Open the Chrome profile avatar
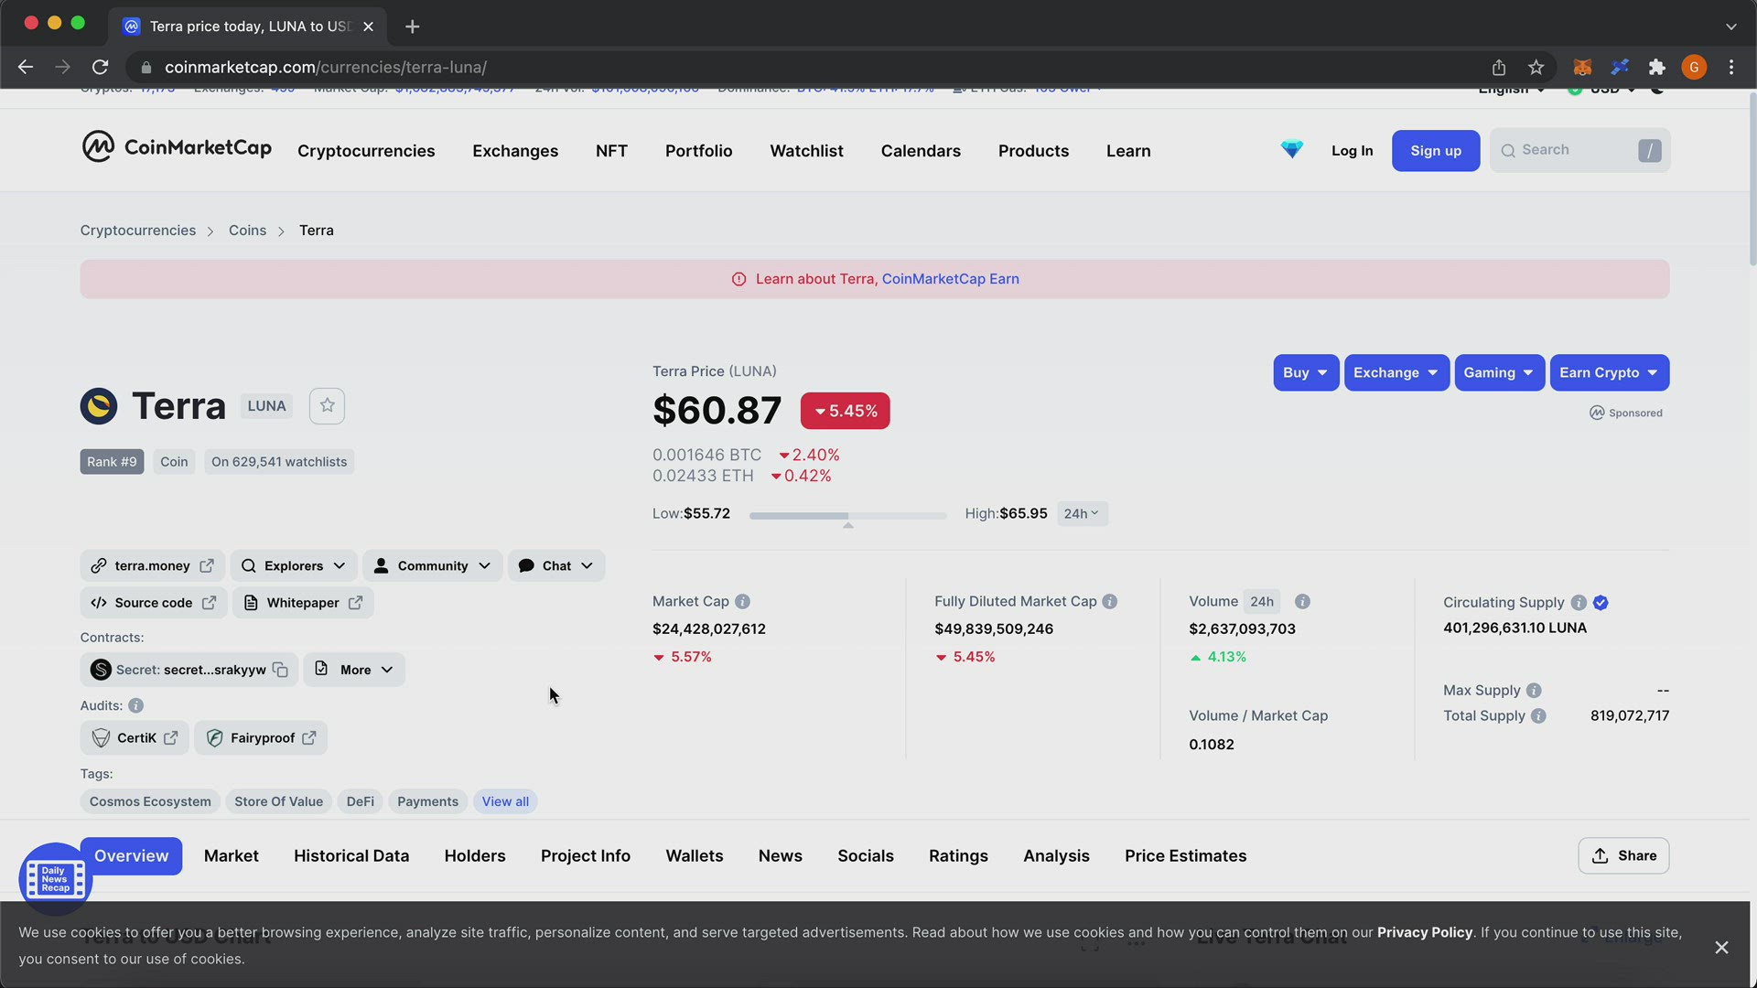This screenshot has height=988, width=1757. click(1694, 68)
